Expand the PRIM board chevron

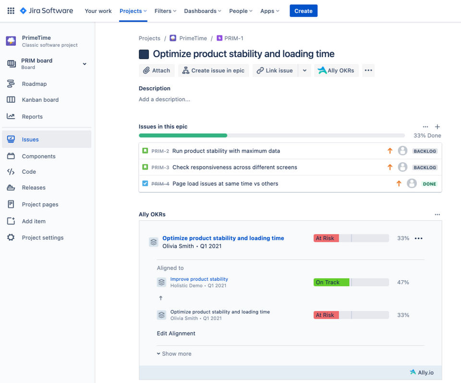click(x=85, y=64)
